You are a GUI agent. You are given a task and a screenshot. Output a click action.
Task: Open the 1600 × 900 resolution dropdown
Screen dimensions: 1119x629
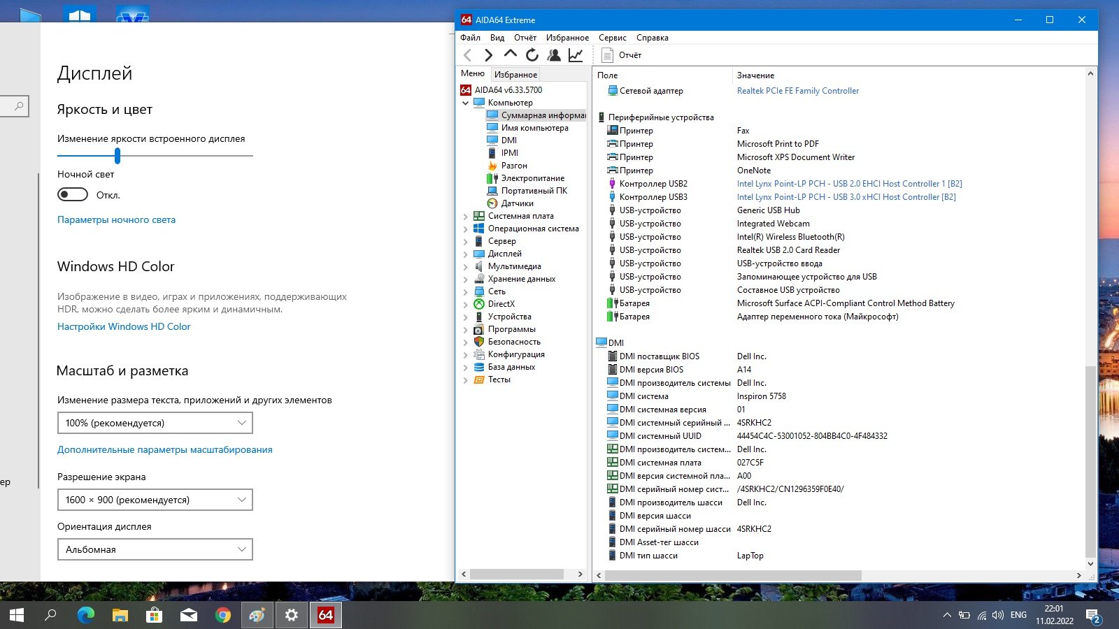[155, 500]
